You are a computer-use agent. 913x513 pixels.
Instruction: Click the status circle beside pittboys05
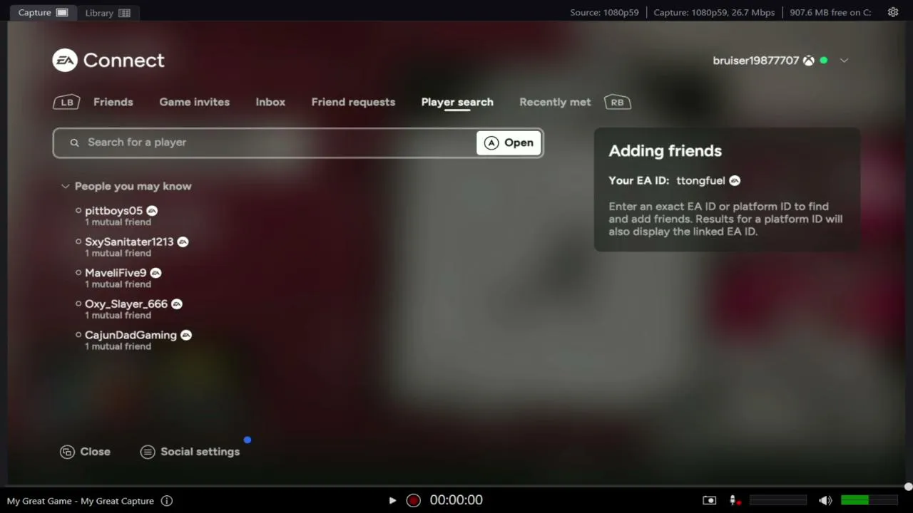(78, 211)
